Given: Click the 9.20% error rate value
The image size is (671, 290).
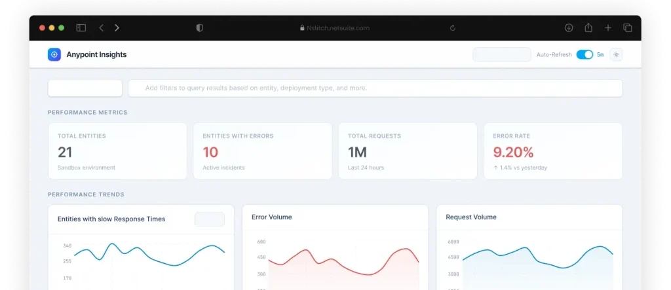Looking at the screenshot, I should tap(514, 153).
